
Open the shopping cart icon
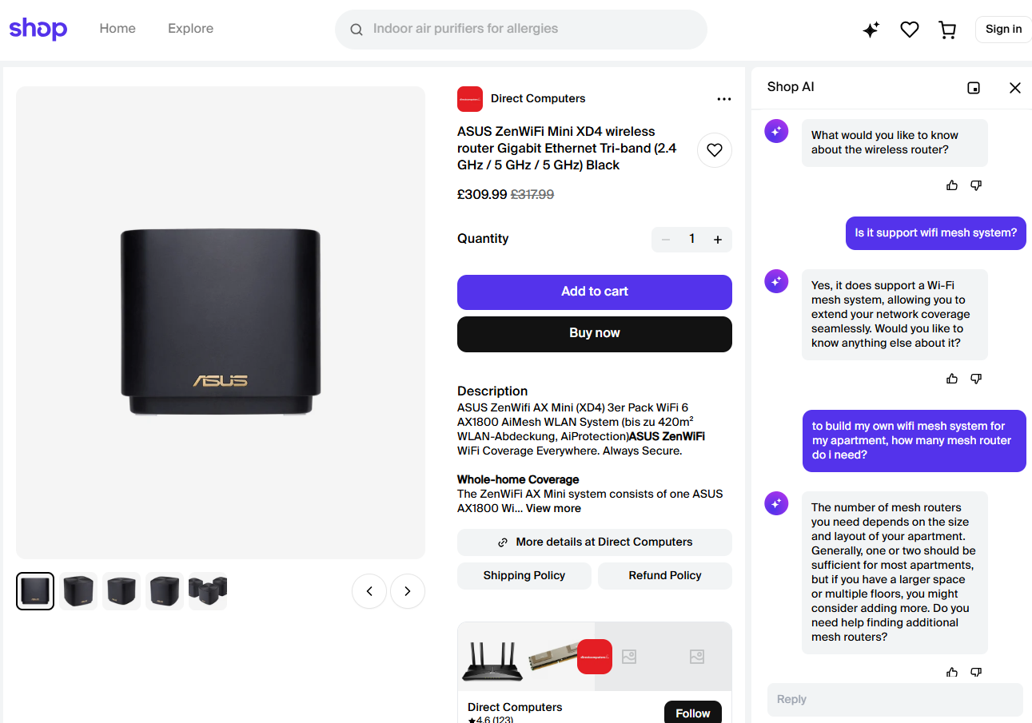point(947,30)
